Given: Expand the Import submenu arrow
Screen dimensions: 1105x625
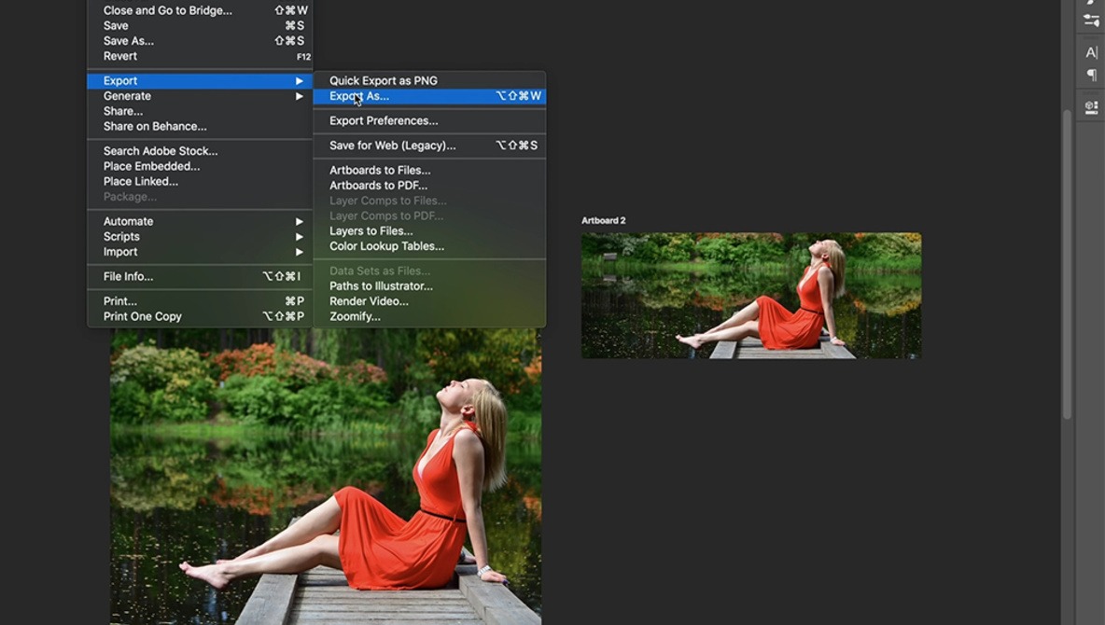Looking at the screenshot, I should [300, 252].
